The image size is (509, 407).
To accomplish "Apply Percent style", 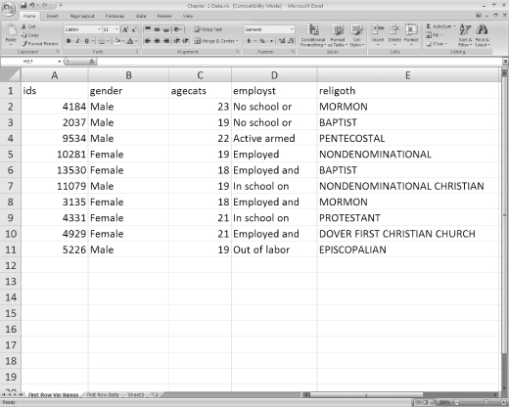I will click(x=262, y=41).
